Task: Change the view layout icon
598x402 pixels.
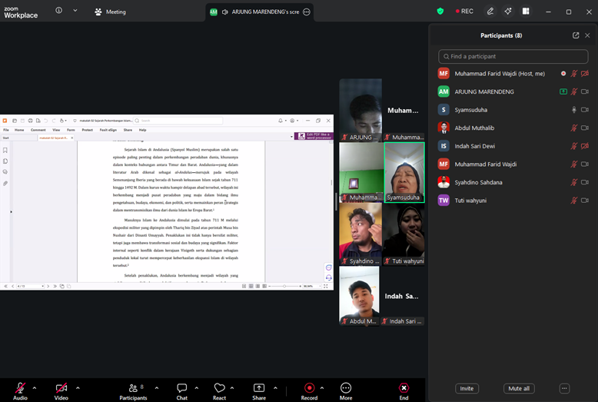Action: 526,11
